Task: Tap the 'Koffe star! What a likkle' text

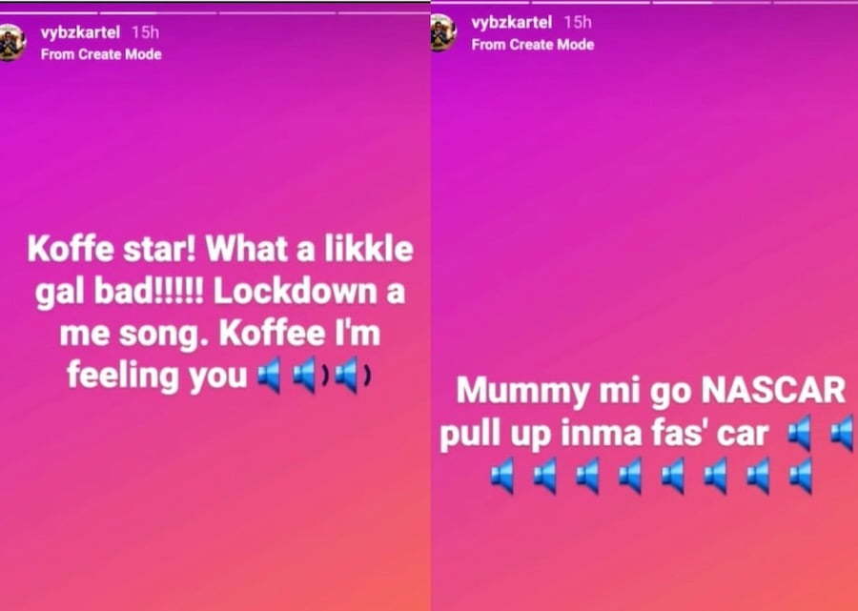Action: pyautogui.click(x=220, y=250)
